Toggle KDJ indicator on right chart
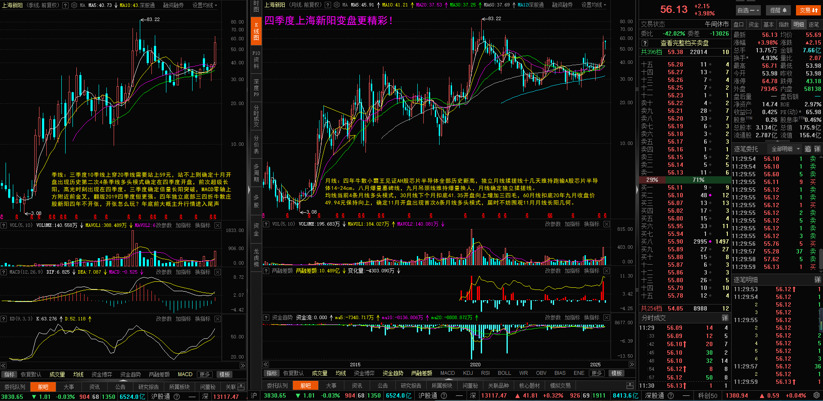 [468, 373]
